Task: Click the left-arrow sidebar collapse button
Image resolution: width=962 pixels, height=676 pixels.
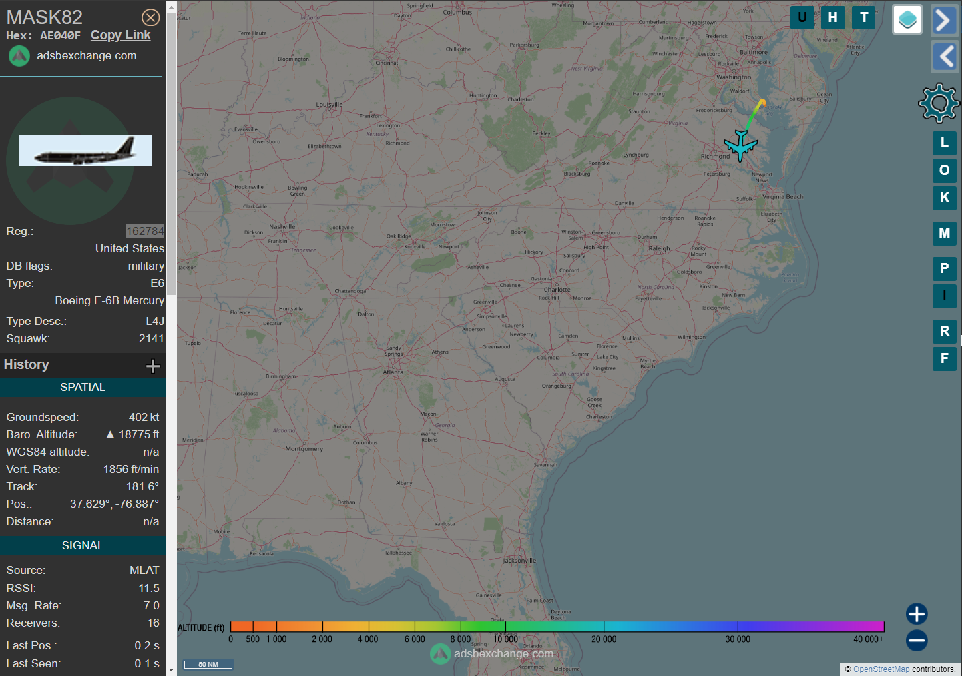Action: point(943,57)
